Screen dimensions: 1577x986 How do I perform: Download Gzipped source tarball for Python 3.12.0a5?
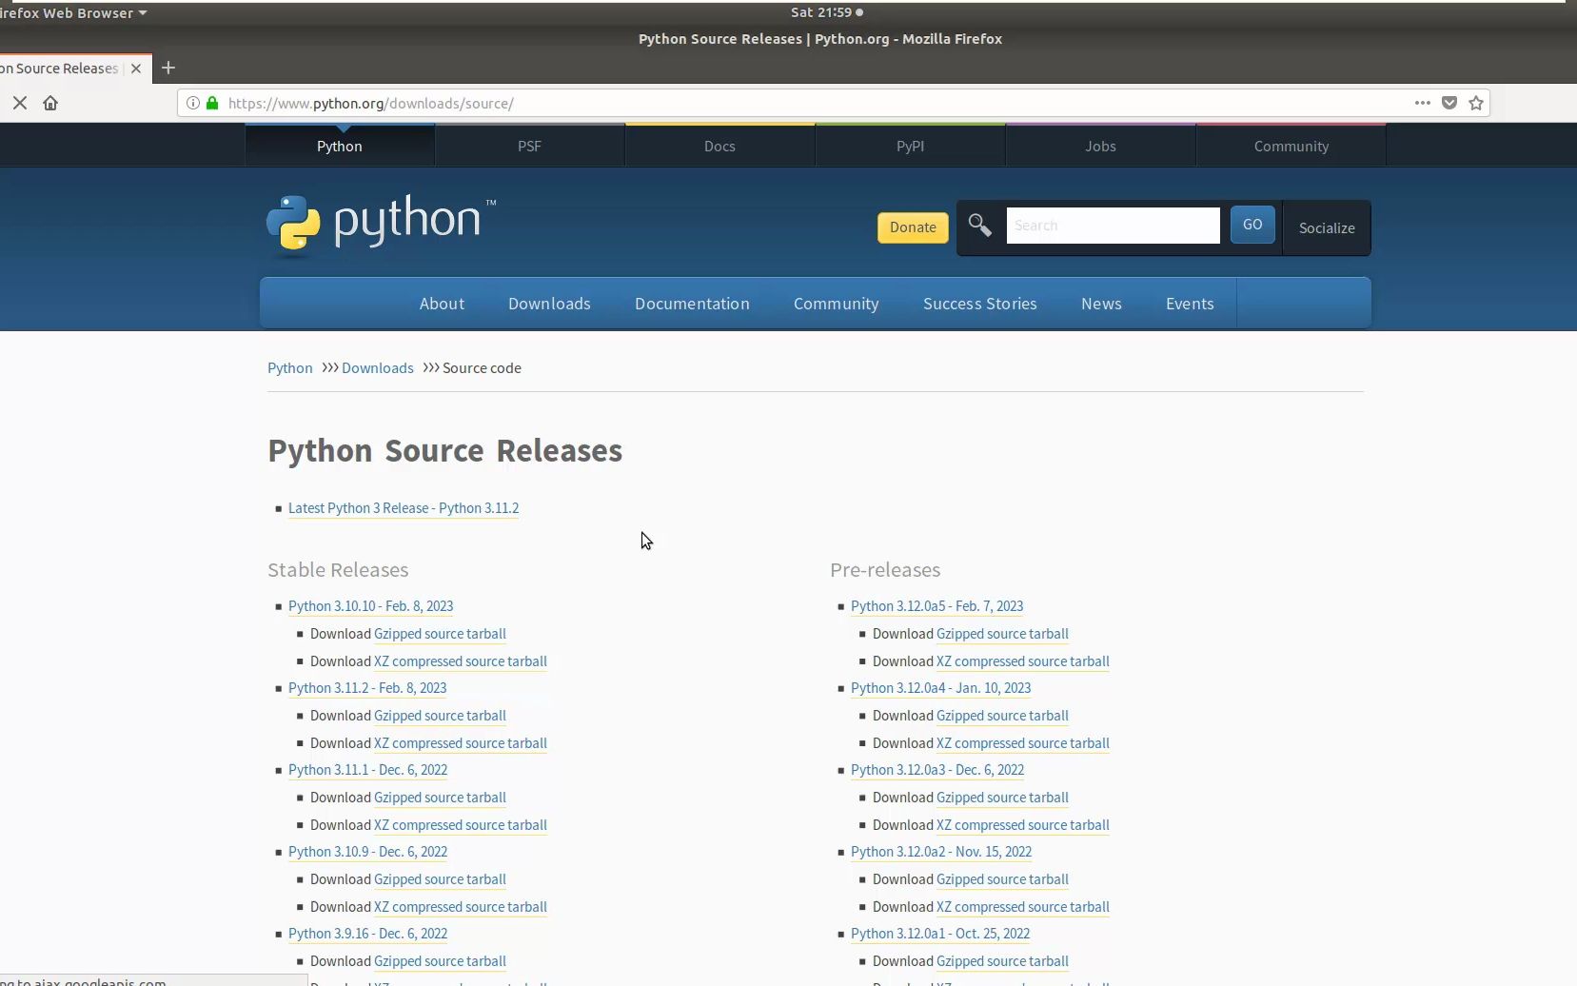(x=1002, y=634)
